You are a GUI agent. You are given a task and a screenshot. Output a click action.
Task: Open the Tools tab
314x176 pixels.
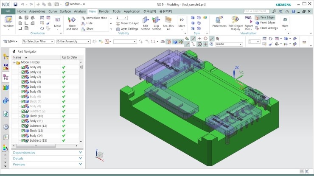click(x=116, y=11)
